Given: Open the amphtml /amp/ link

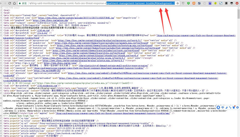Looking at the screenshot, I should pyautogui.click(x=113, y=113).
